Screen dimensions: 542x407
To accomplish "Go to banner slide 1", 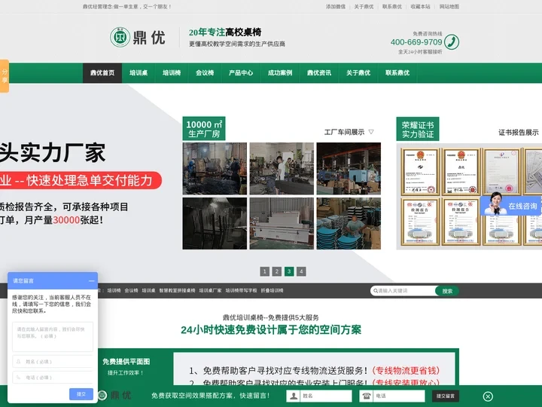I will pos(264,271).
